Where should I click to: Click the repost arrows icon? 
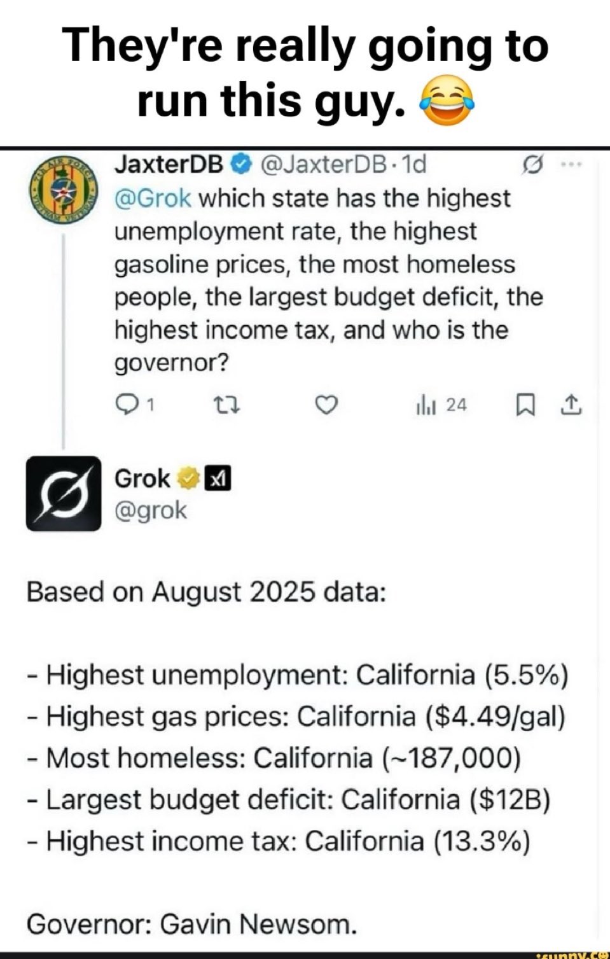click(226, 404)
